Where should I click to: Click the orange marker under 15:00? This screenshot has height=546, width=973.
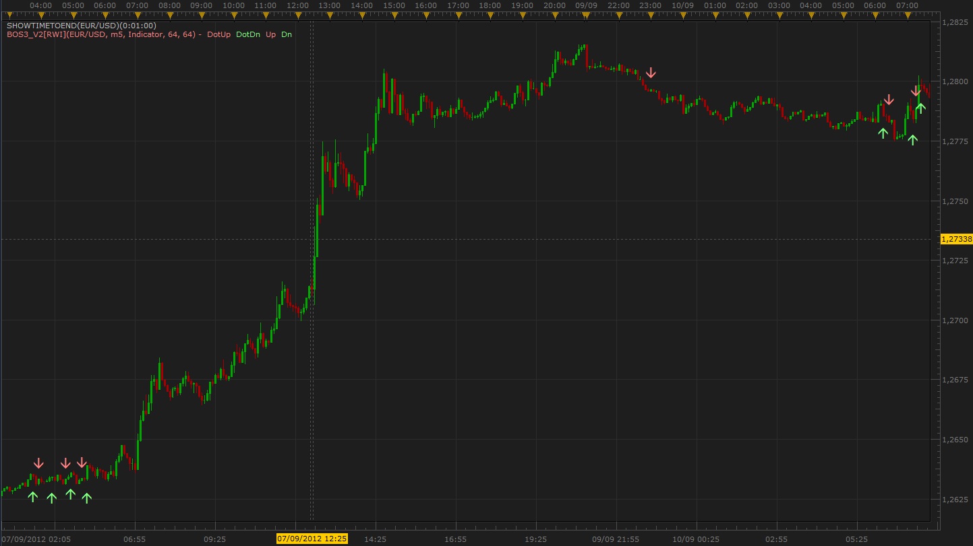coord(394,14)
